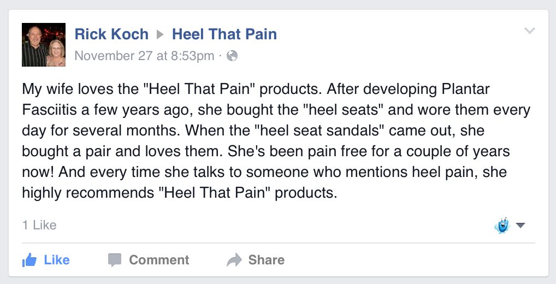Open Rick Koch's profile name link
This screenshot has width=556, height=284.
(x=111, y=34)
